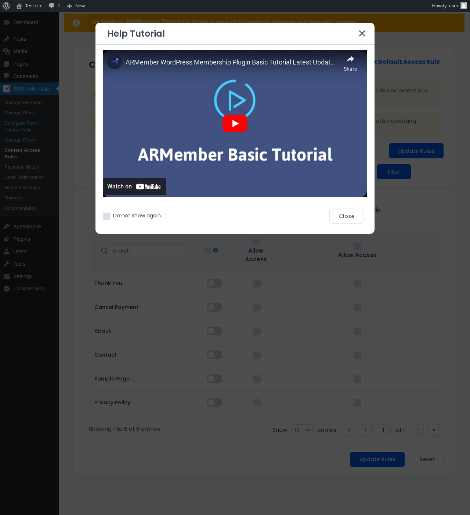Play the ARMember tutorial video
Viewport: 470px width, 515px height.
pyautogui.click(x=235, y=124)
